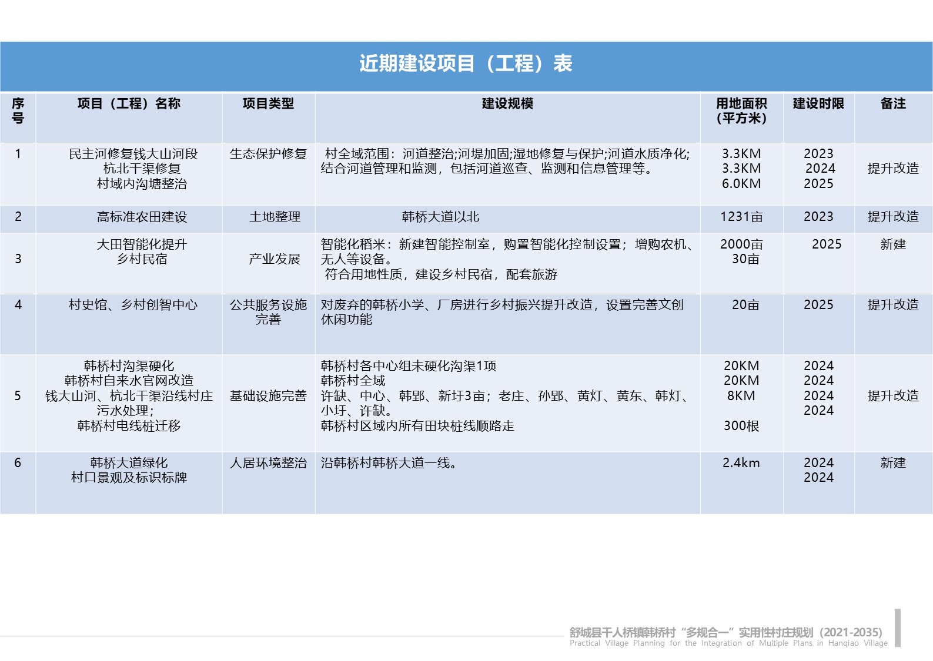Viewport: 933px width, 661px height.
Task: Click the 土地整理 cell
Action: point(275,217)
